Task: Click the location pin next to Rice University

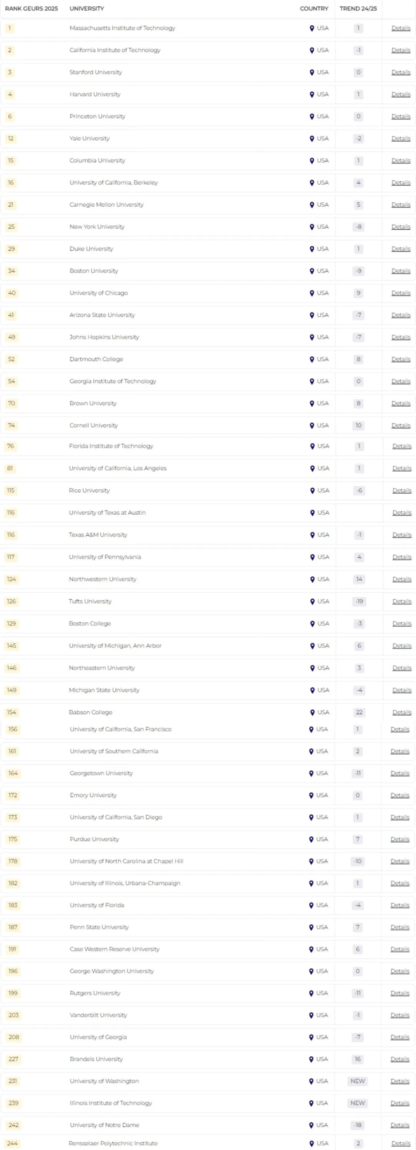Action: tap(312, 490)
